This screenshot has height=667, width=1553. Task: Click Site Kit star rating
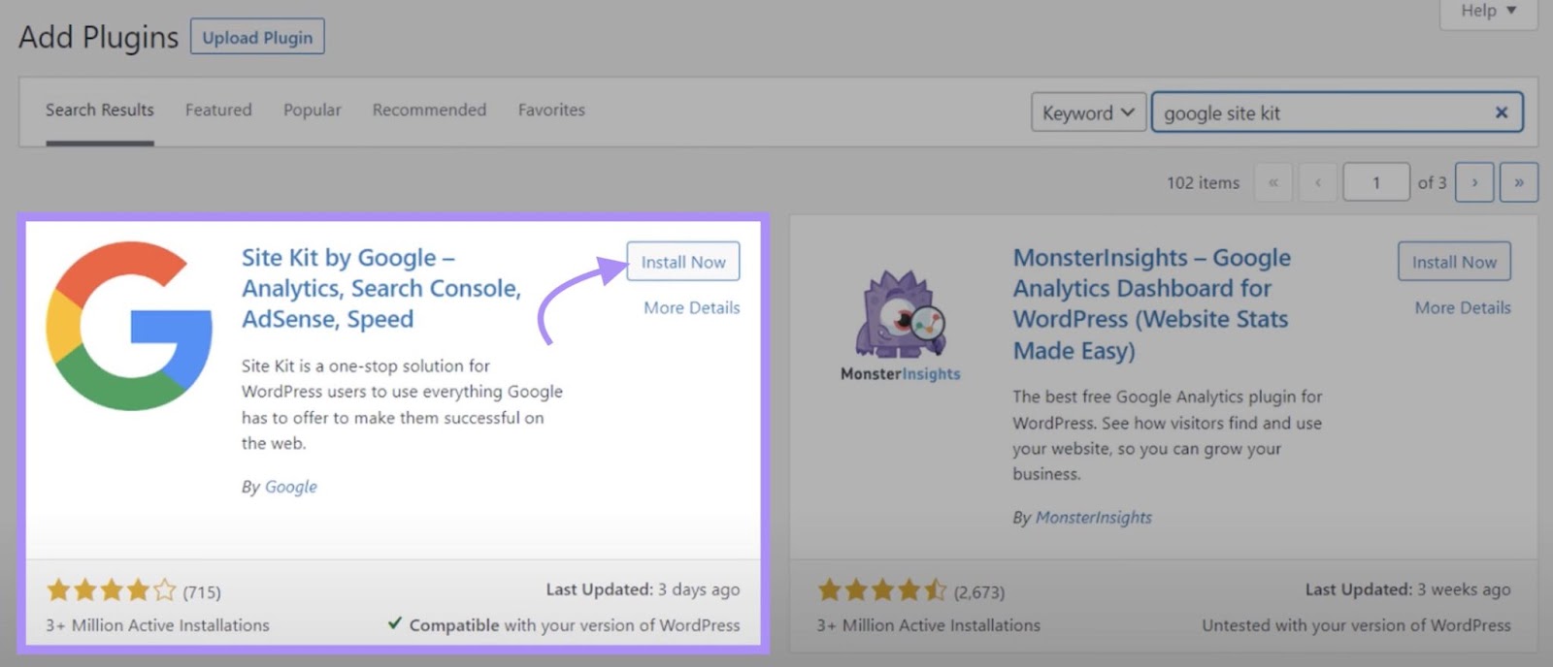(112, 590)
